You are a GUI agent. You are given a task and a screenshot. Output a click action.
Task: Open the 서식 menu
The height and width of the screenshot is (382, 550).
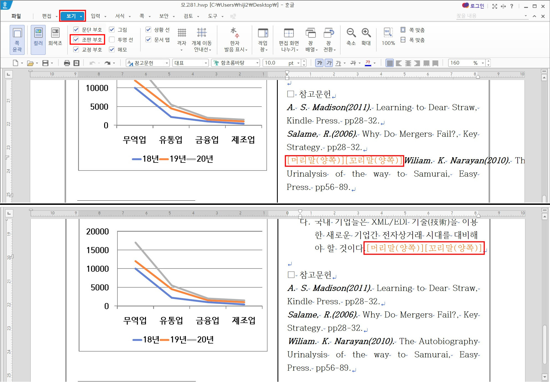point(120,16)
